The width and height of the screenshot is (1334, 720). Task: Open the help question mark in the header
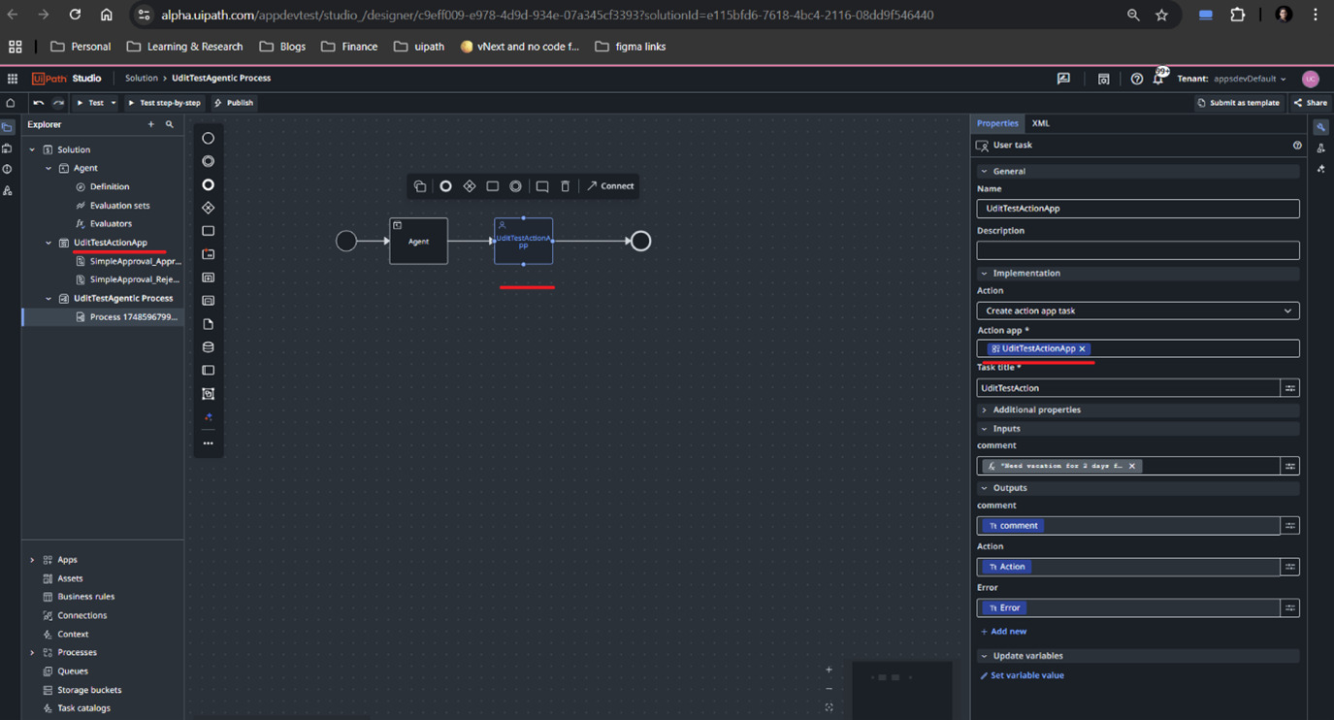1137,80
